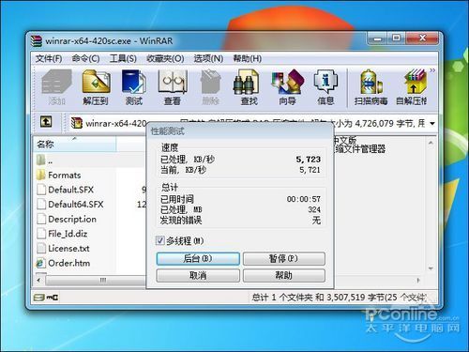
Task: Open the Options (选项) menu
Action: tap(208, 58)
